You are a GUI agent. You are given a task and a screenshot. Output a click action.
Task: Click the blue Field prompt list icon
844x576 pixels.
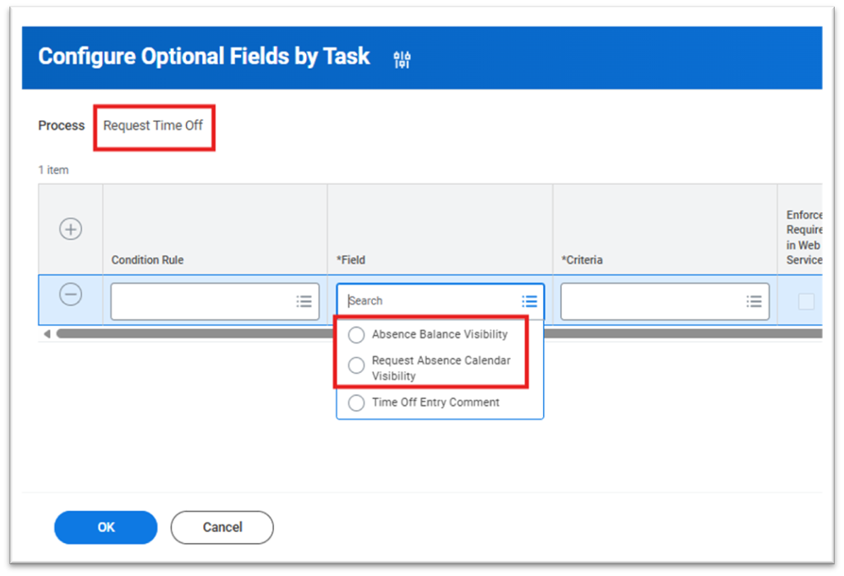[x=529, y=301]
